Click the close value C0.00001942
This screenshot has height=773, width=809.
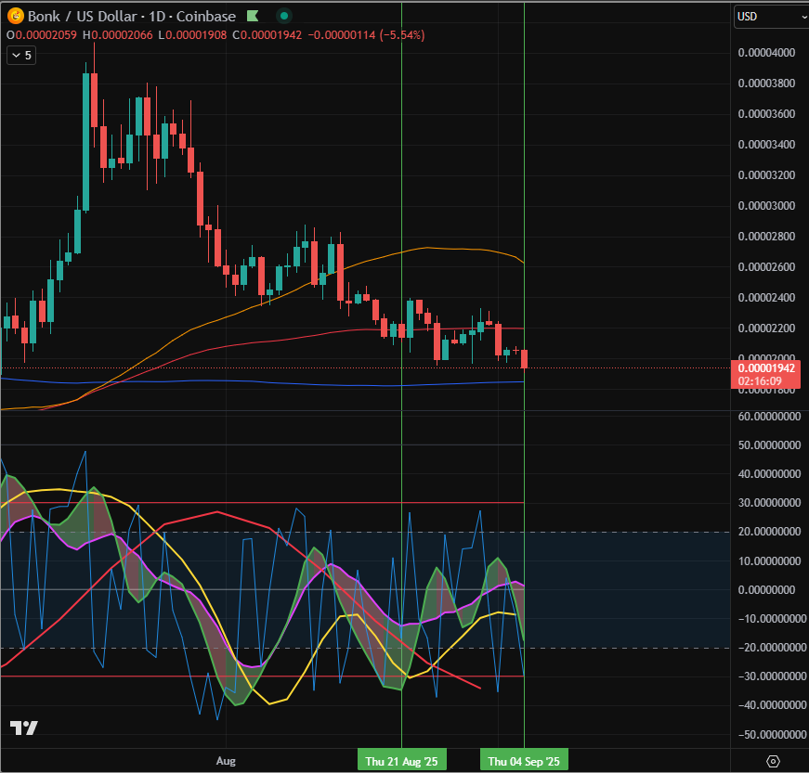[267, 35]
